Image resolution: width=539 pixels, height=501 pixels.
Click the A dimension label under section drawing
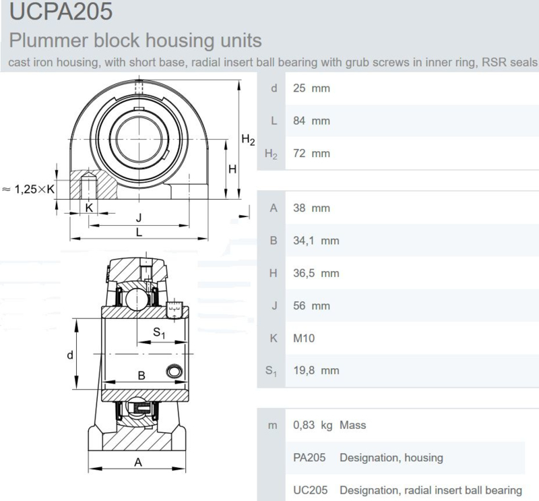[x=139, y=462]
